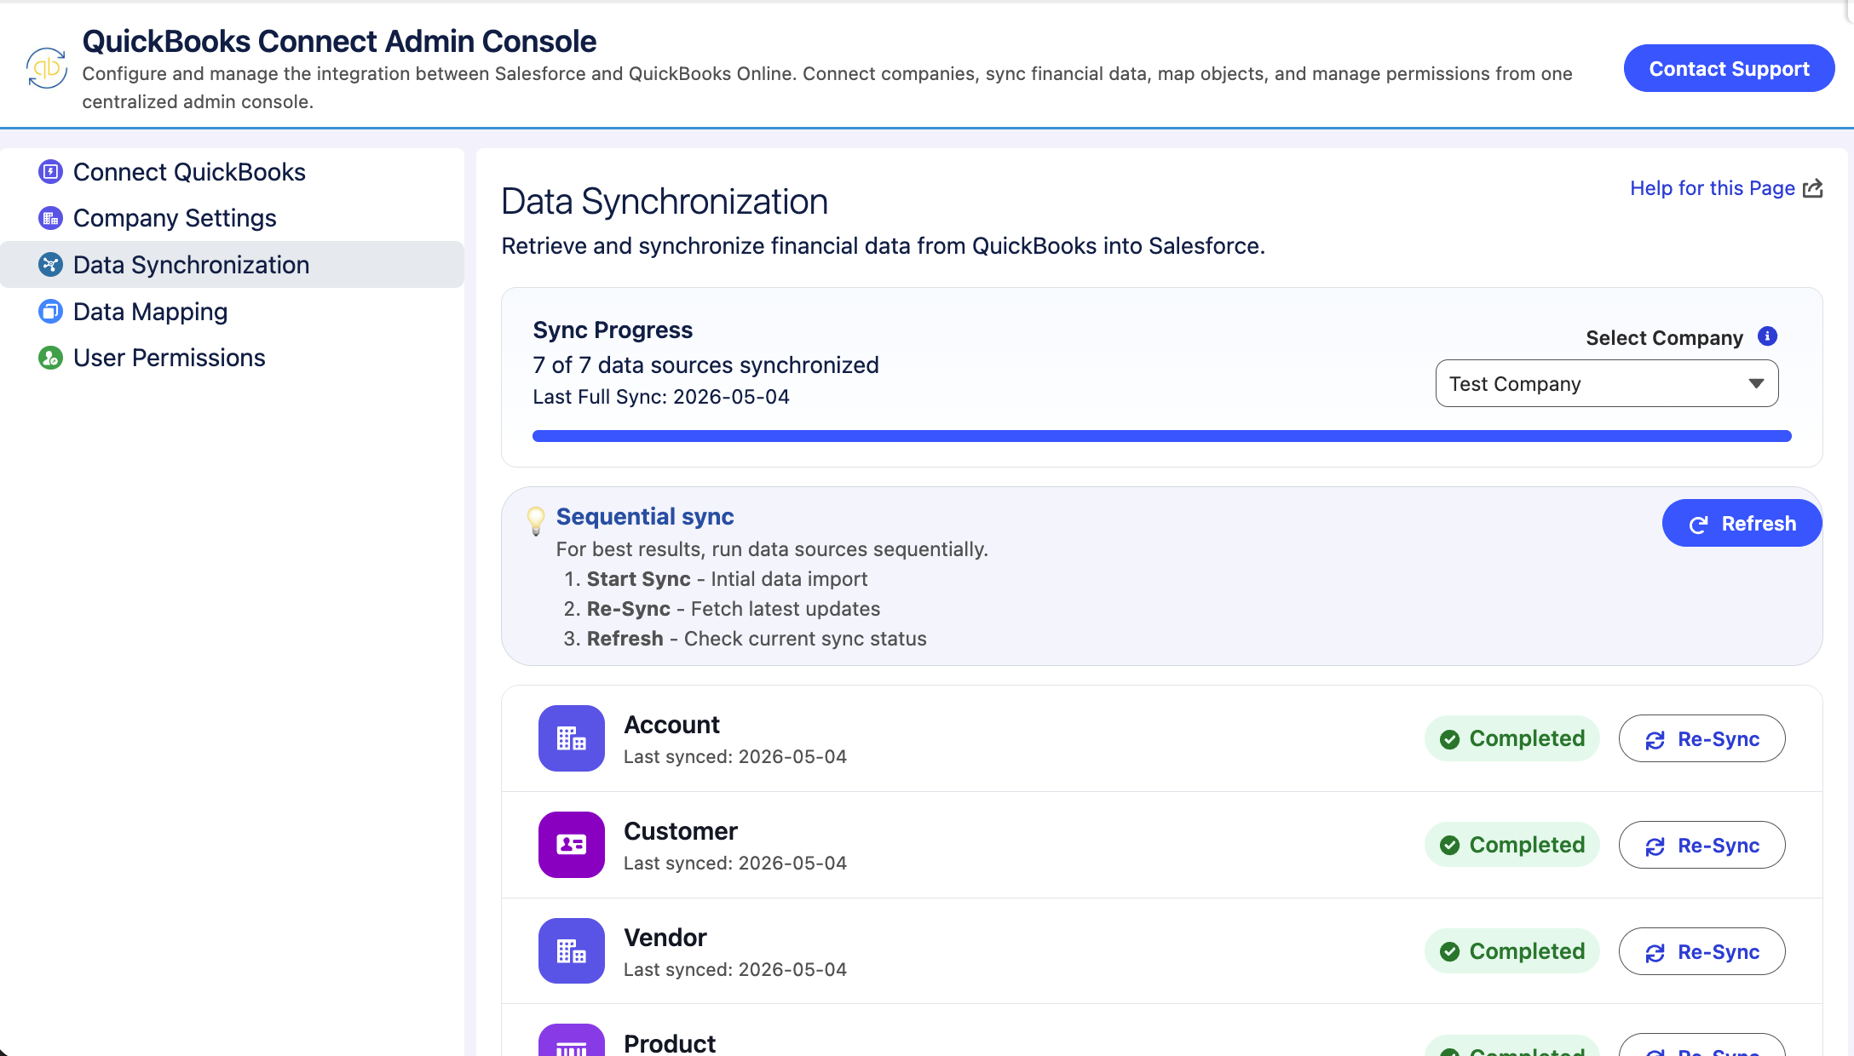1854x1056 pixels.
Task: Re-Sync the Customer data source
Action: 1701,845
